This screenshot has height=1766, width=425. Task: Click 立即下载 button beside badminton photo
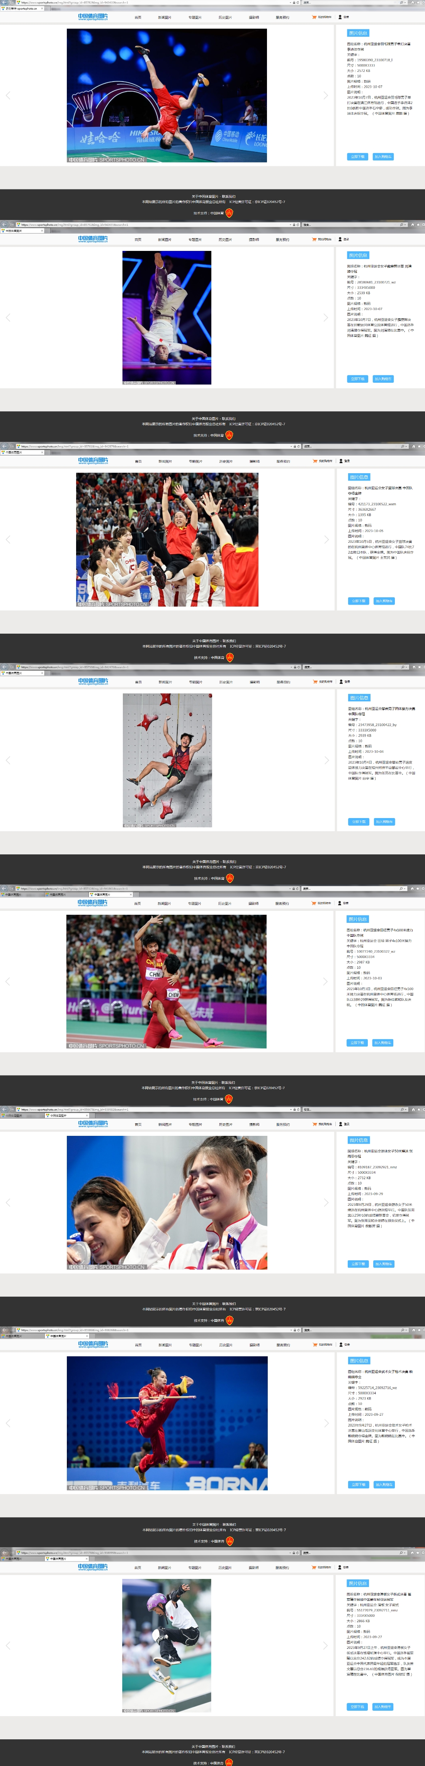point(357,157)
